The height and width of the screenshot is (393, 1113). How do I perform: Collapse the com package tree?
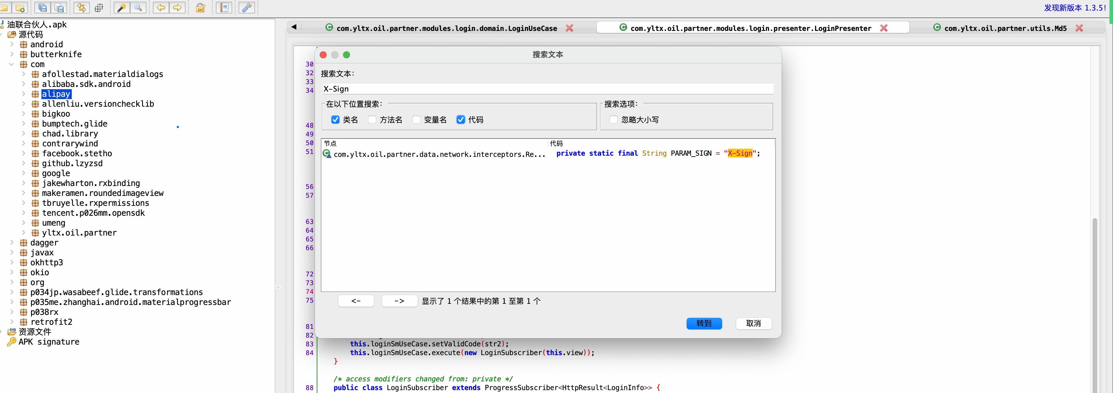click(12, 64)
